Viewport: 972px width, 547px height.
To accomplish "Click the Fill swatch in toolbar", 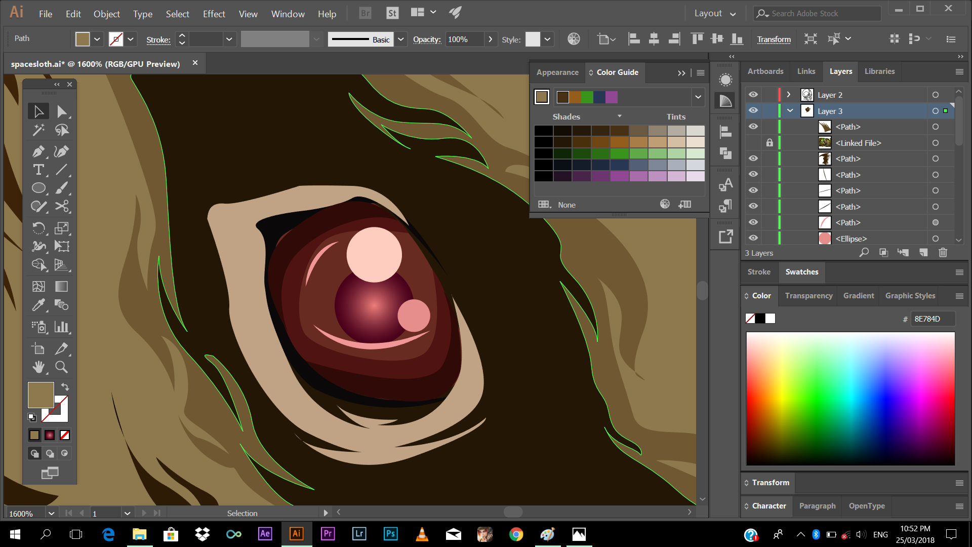I will pos(40,395).
